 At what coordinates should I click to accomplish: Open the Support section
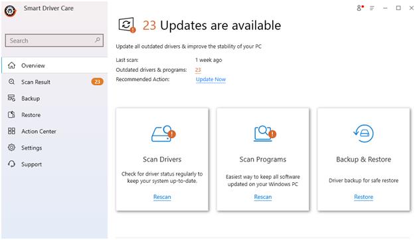pyautogui.click(x=54, y=164)
